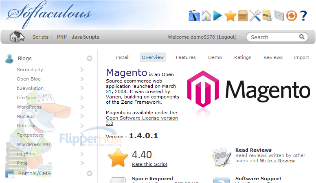Click the arrow icon next to Serendipity
316x183 pixels.
[82, 70]
